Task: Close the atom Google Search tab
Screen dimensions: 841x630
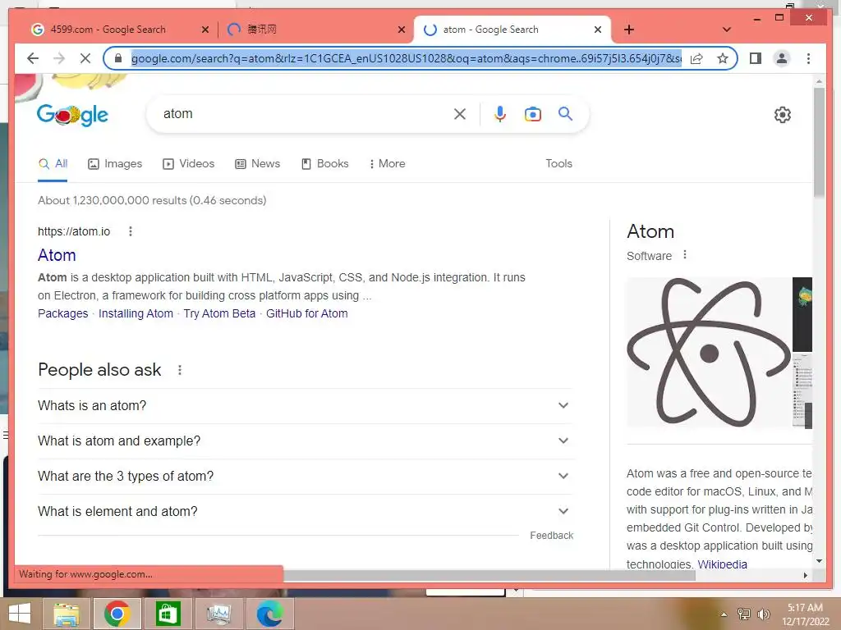Action: tap(598, 30)
